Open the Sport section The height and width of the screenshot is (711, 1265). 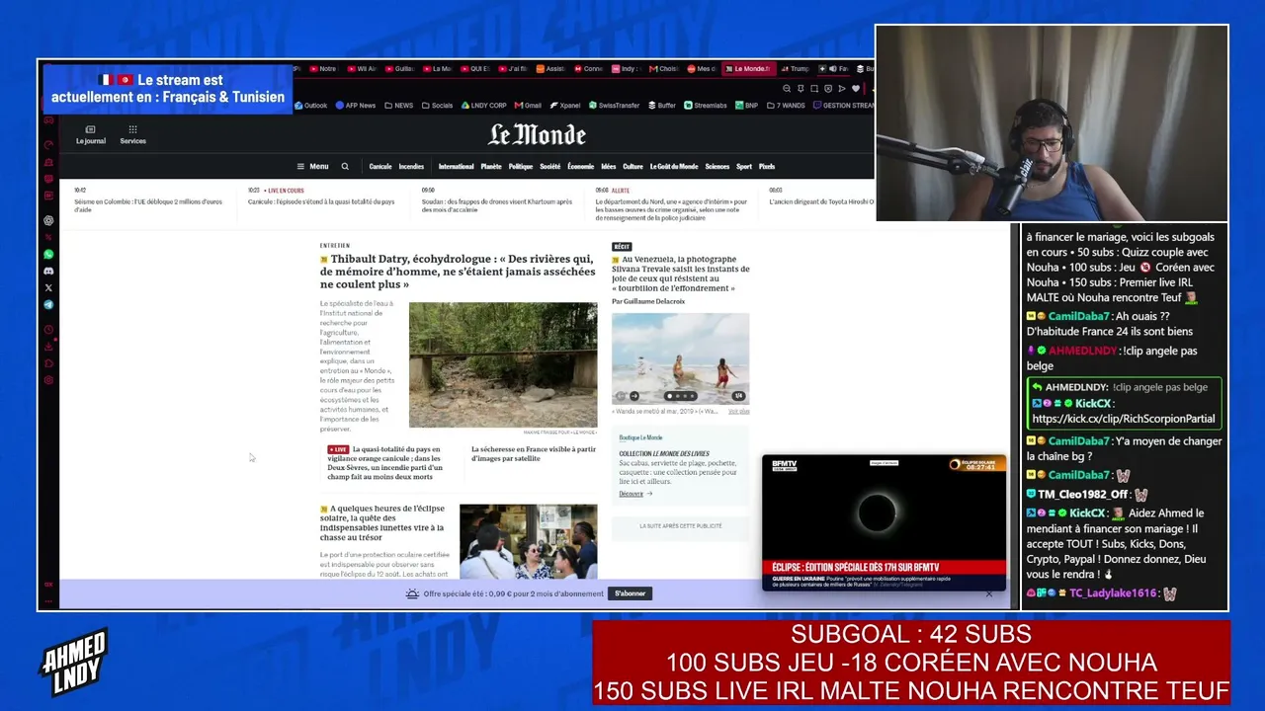[744, 167]
